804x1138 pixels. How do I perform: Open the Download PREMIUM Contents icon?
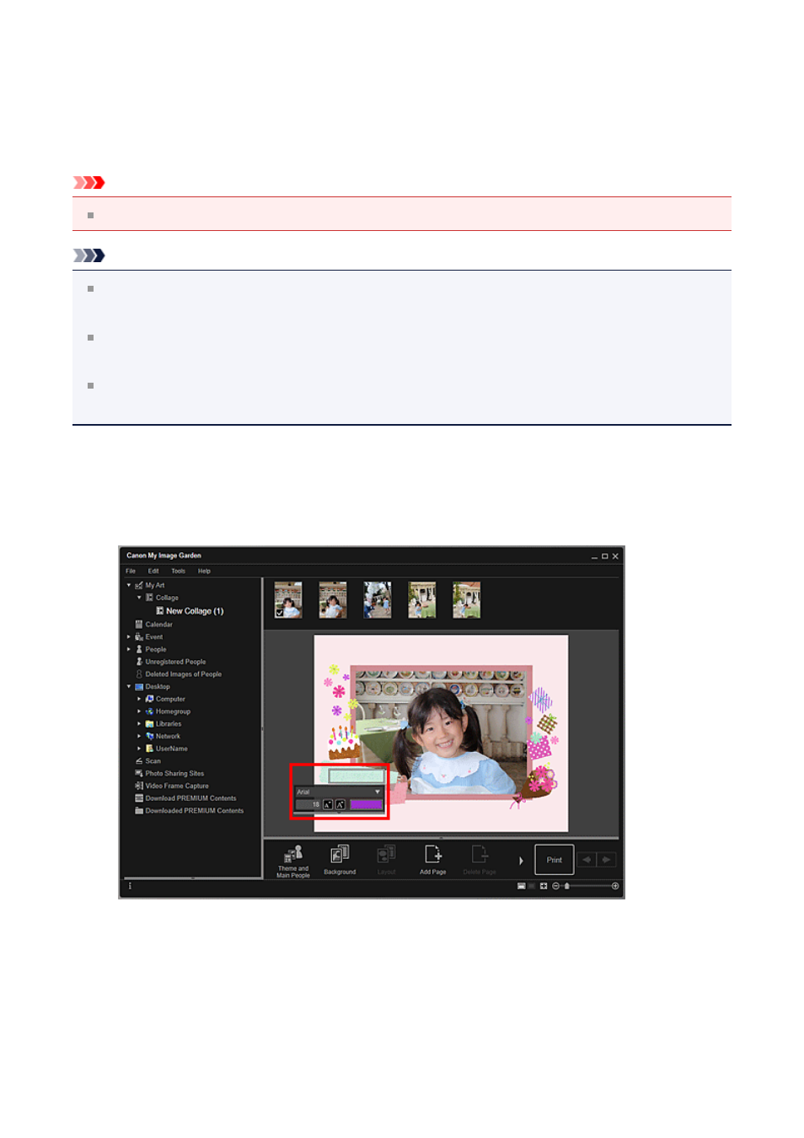139,798
